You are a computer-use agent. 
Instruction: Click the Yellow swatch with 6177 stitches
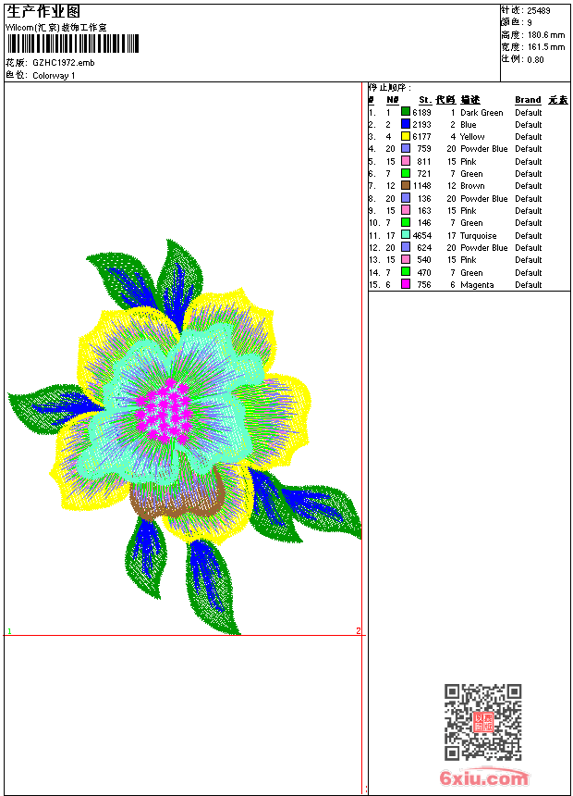(406, 136)
